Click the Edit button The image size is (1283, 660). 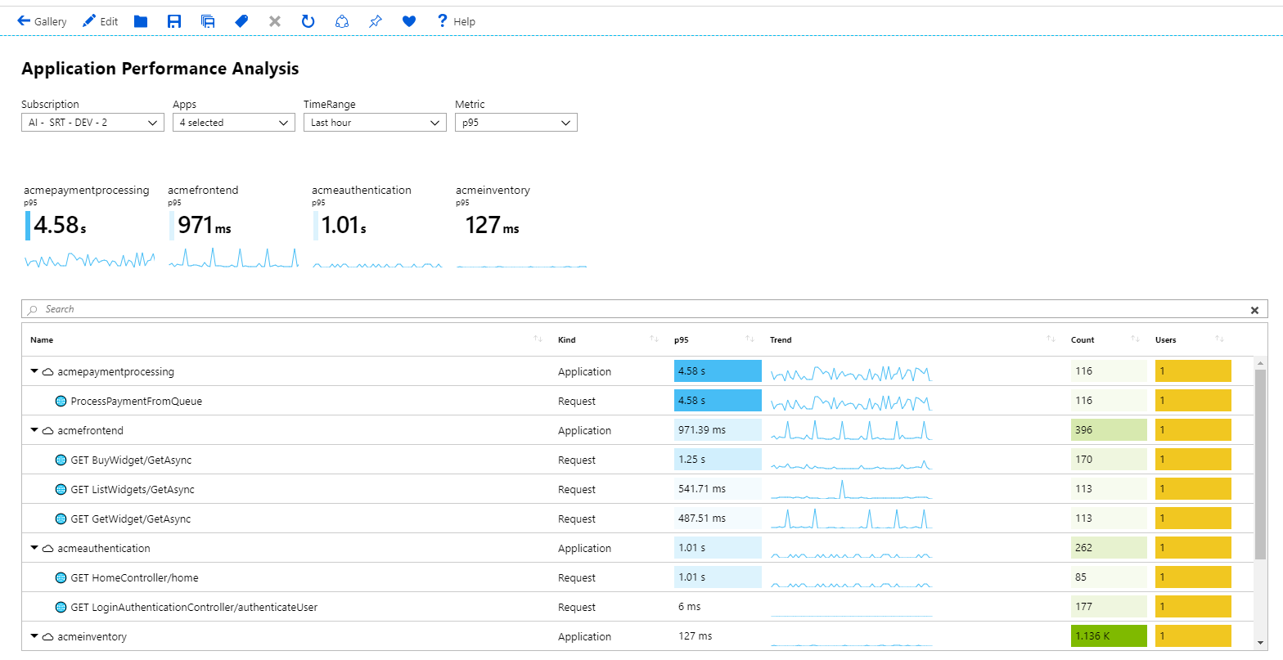coord(101,21)
